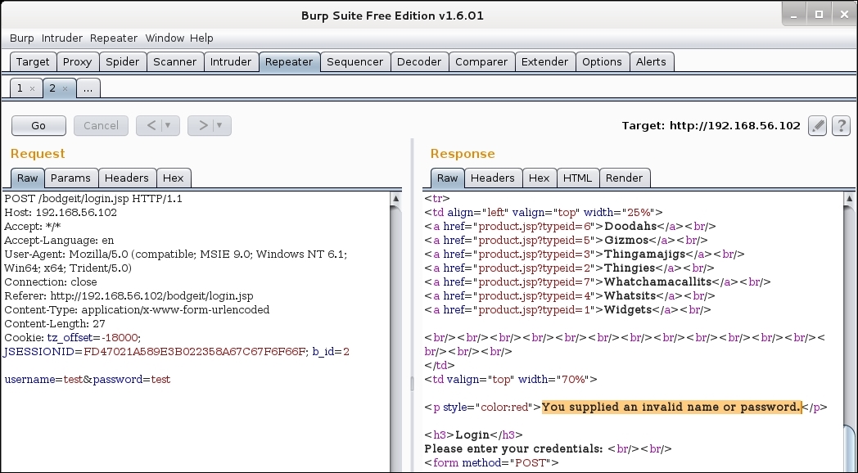Image resolution: width=858 pixels, height=473 pixels.
Task: Click the Target: http://192.168.56.102 label
Action: pos(711,126)
